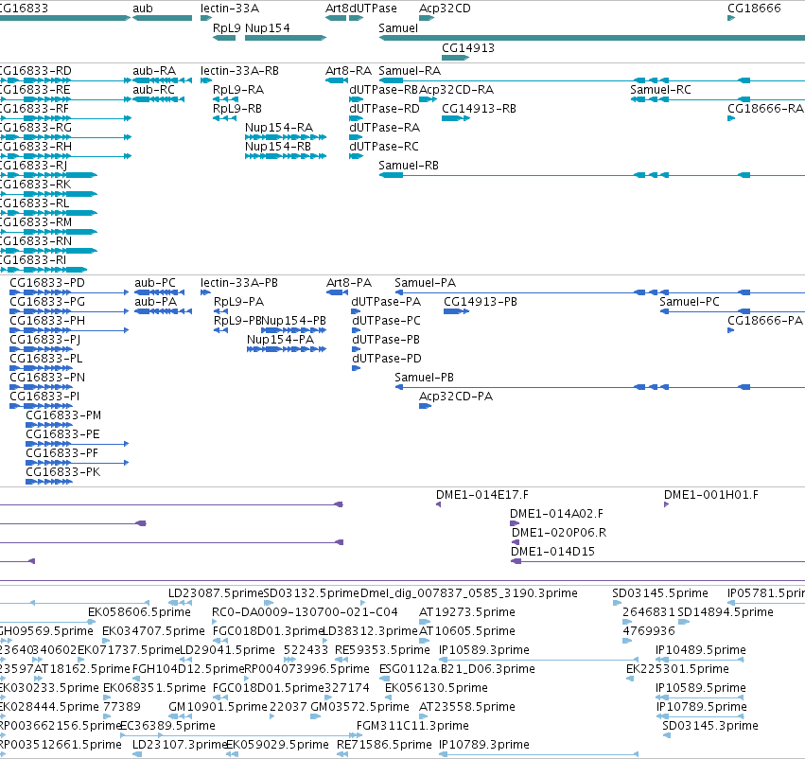This screenshot has height=759, width=805.
Task: Click the aub gene bar glyph
Action: (x=163, y=18)
